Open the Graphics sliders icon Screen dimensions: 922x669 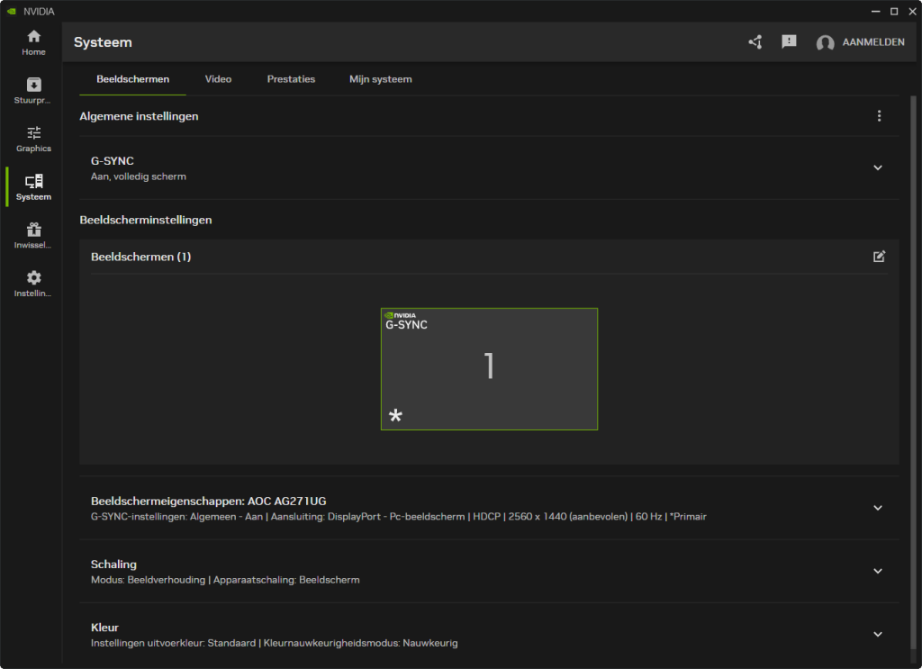(x=33, y=138)
